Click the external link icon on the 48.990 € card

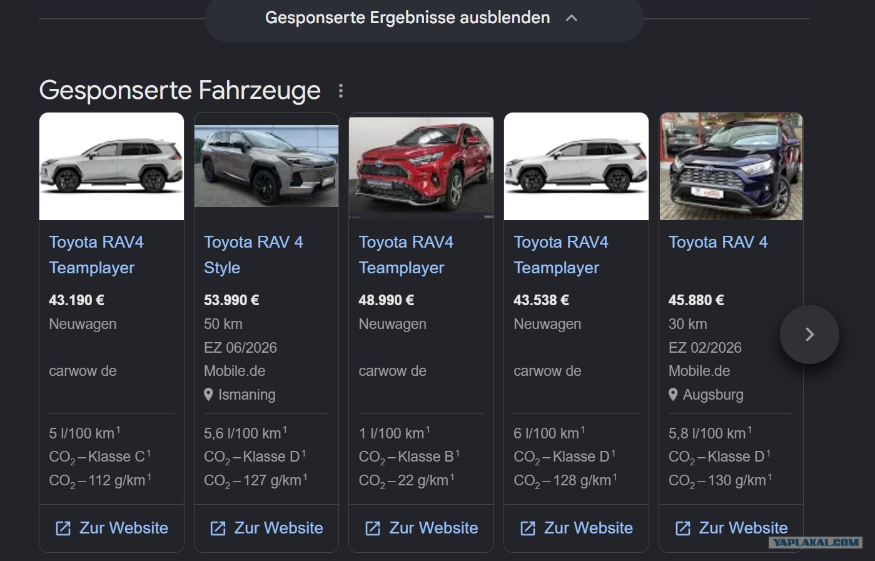tap(373, 528)
